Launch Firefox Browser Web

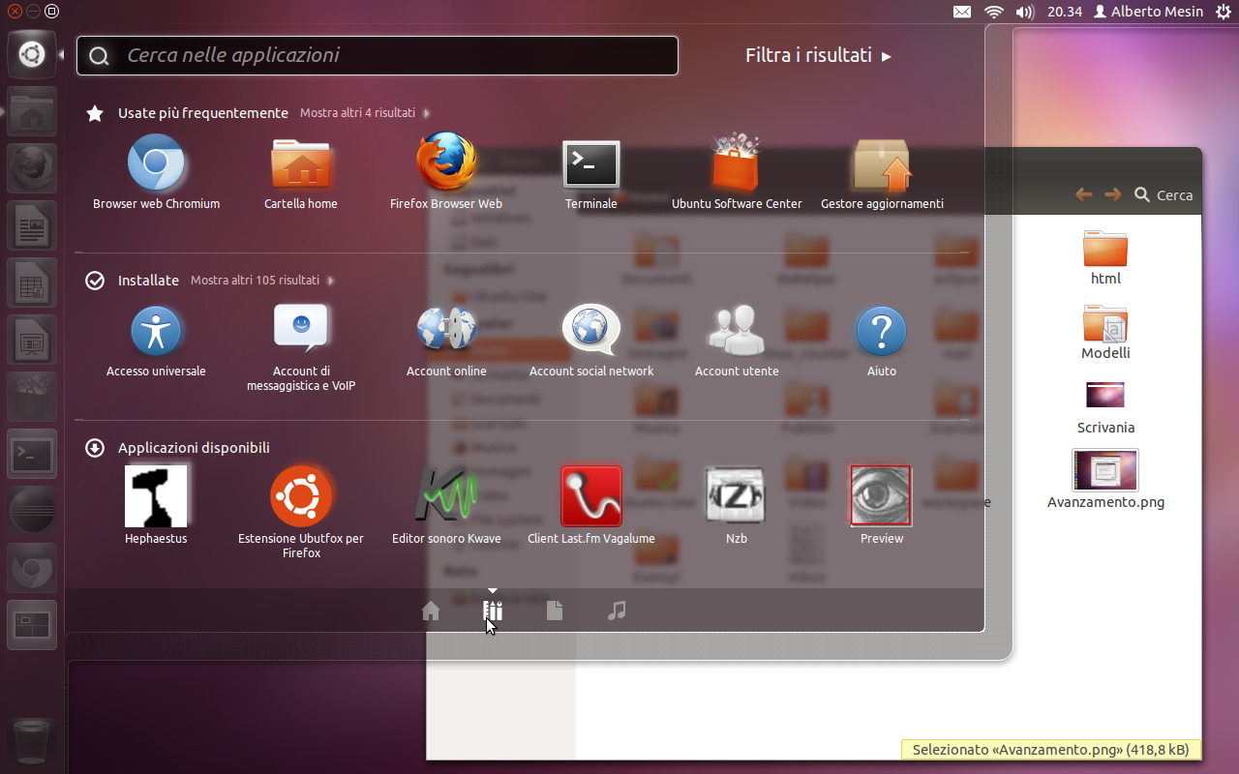[x=446, y=164]
